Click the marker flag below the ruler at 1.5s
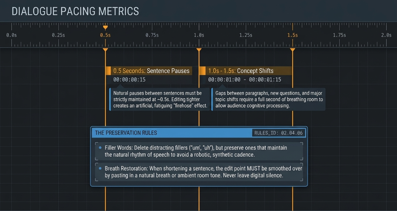 (x=293, y=50)
